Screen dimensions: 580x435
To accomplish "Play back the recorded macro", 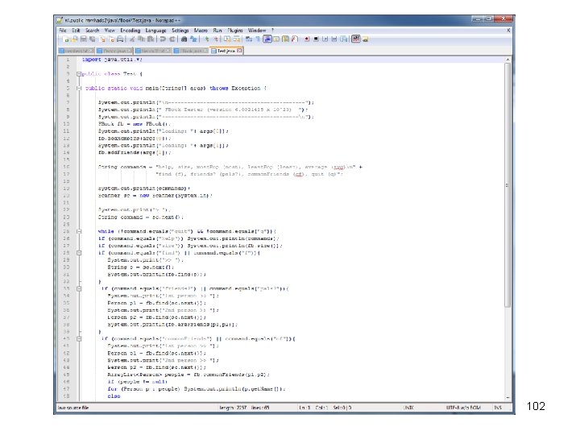I will pyautogui.click(x=325, y=39).
